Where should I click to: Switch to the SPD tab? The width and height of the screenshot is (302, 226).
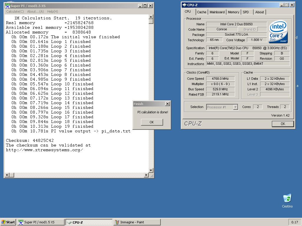pyautogui.click(x=247, y=12)
